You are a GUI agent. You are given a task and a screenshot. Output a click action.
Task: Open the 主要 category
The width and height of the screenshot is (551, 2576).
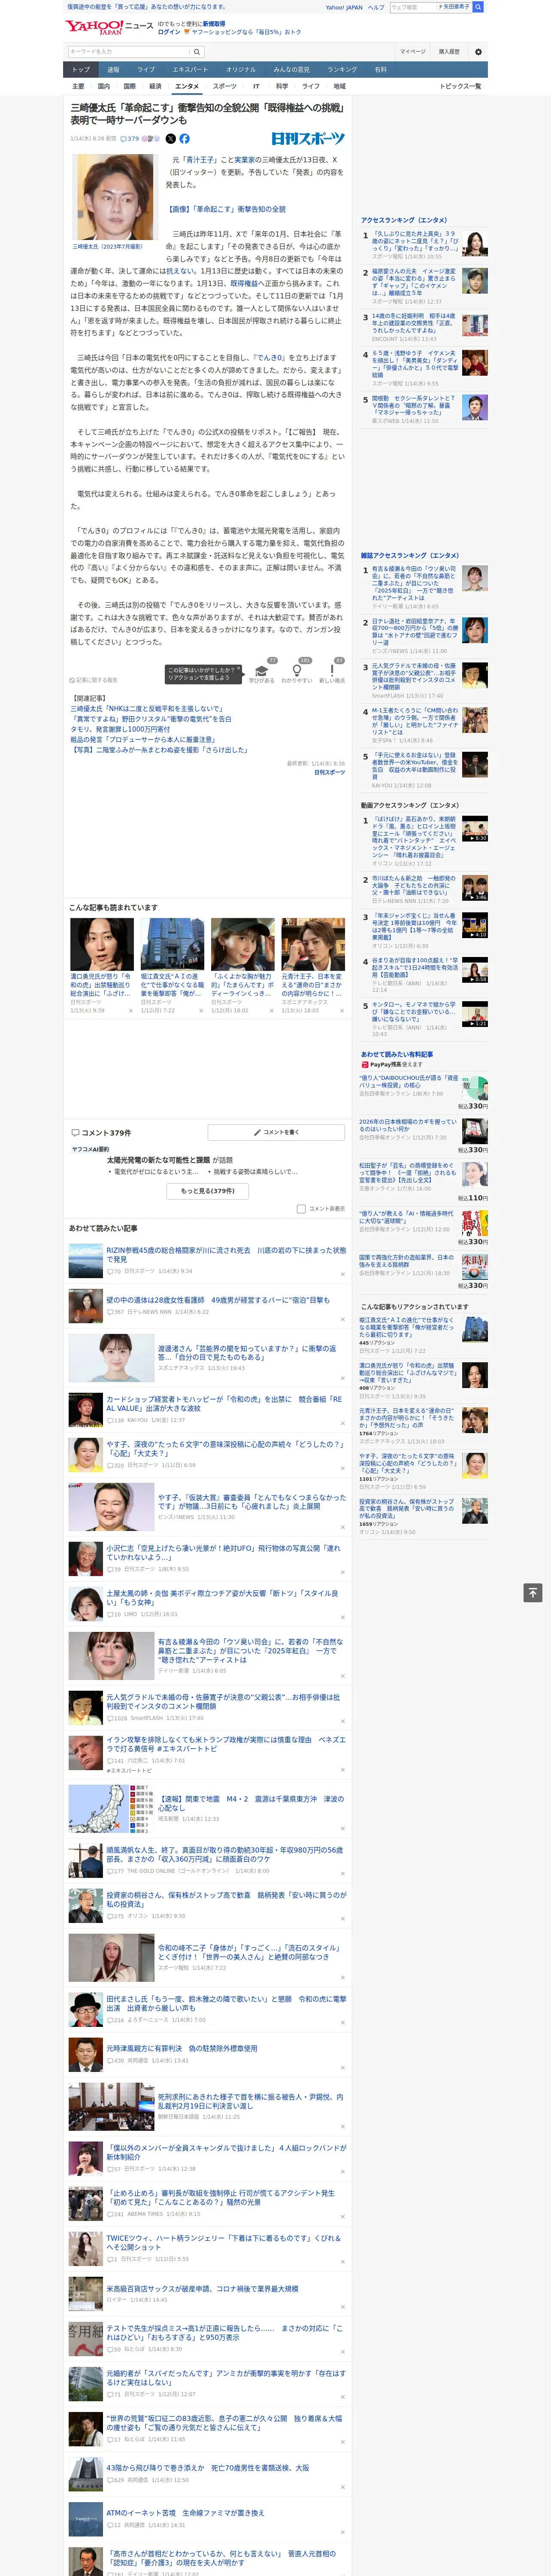(78, 86)
